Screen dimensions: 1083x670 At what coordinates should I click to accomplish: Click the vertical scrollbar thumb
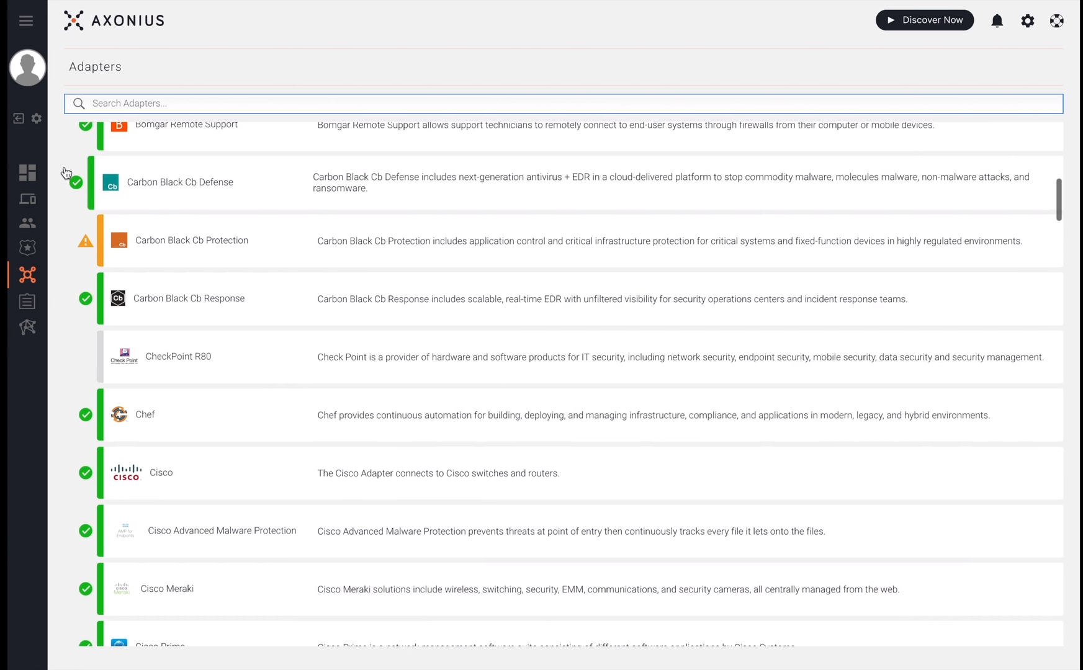point(1059,199)
